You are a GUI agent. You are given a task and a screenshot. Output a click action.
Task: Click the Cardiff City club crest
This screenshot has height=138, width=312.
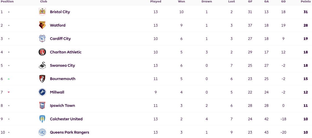pos(42,39)
